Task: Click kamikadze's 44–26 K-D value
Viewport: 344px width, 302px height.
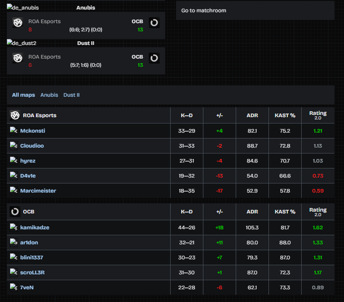Action: (x=187, y=228)
